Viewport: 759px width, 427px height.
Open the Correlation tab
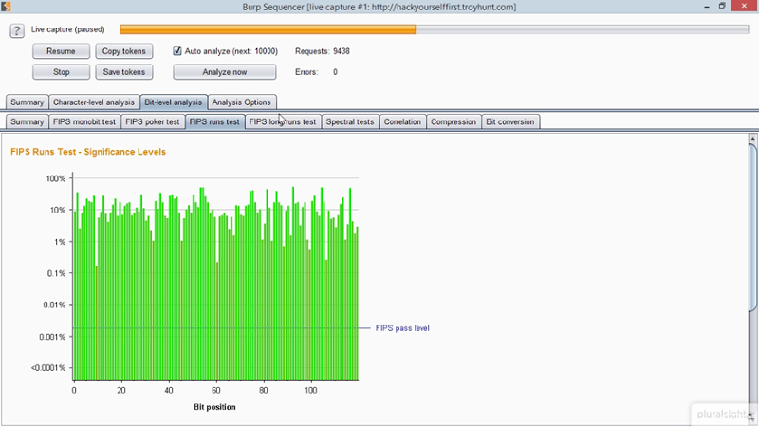coord(402,121)
